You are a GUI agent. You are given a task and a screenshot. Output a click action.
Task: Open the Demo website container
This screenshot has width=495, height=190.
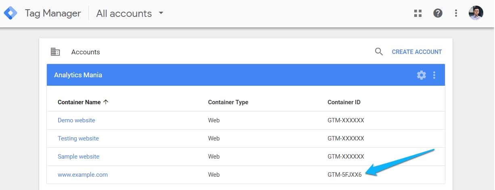pos(76,120)
